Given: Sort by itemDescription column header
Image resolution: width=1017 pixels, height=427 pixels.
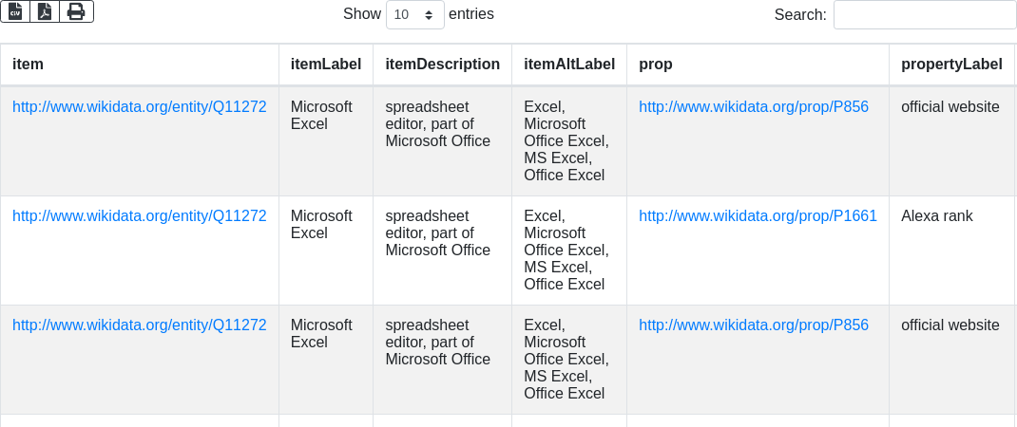Looking at the screenshot, I should coord(442,64).
